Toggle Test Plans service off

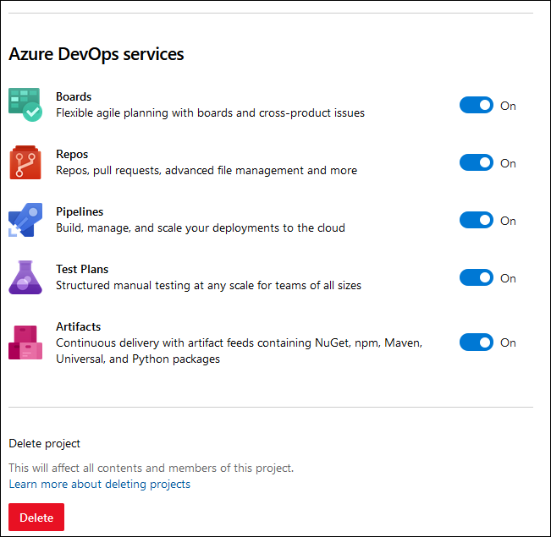click(477, 278)
